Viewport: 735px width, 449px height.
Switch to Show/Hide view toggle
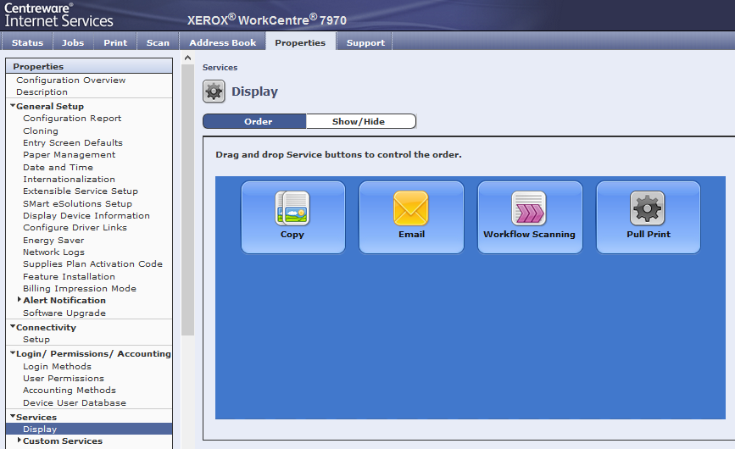coord(359,121)
